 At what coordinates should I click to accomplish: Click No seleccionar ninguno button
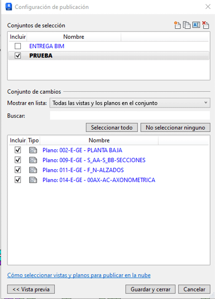tap(175, 127)
